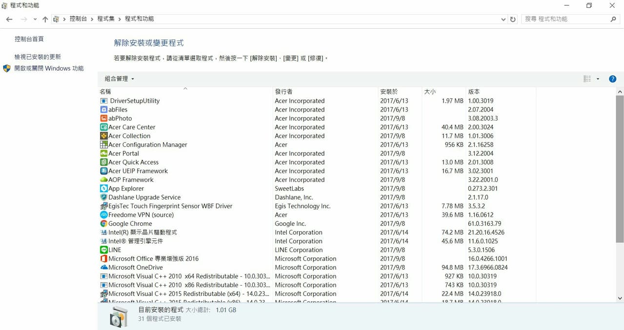Go back with the back arrow
The width and height of the screenshot is (624, 330).
(x=9, y=19)
